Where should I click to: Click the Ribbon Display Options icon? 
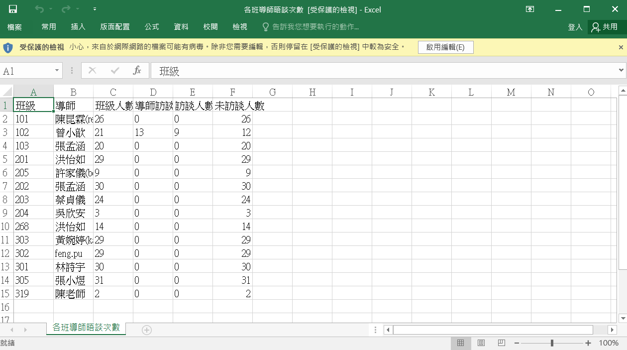pos(530,9)
